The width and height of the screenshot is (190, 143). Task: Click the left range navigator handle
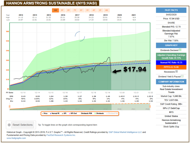point(9,106)
